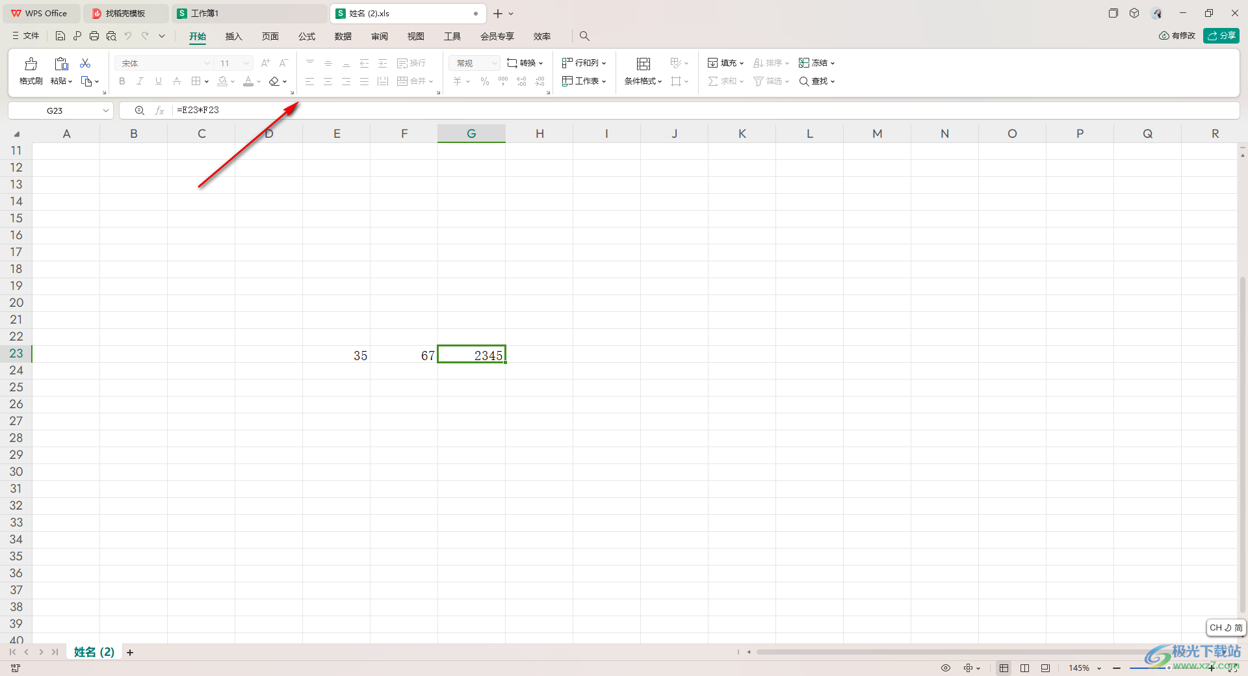The image size is (1248, 676).
Task: Click the Increase Decimal icon
Action: coord(521,81)
